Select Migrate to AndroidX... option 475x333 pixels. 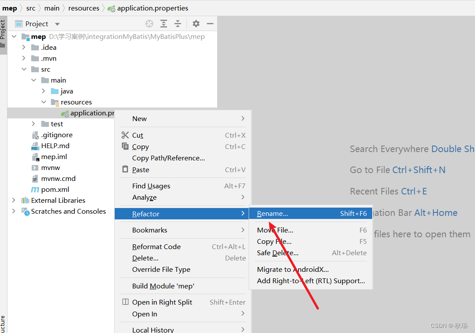[x=310, y=269]
